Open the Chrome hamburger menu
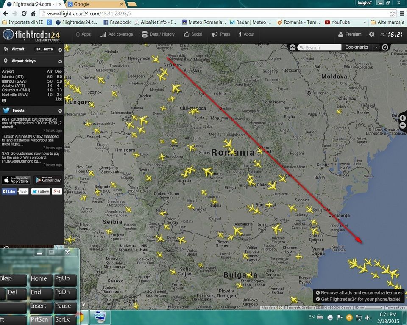Screen dimensions: 407x325 pyautogui.click(x=402, y=14)
